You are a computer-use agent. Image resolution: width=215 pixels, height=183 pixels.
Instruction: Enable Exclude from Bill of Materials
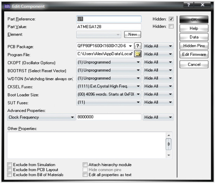point(10,175)
